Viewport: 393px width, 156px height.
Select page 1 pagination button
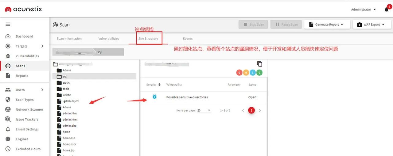point(251,110)
